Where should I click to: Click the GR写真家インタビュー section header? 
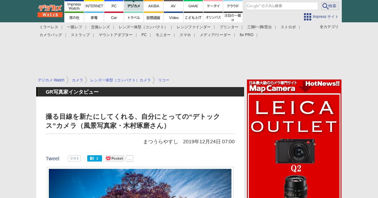pos(72,92)
